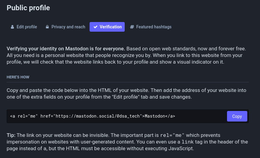Click the "Mastodon" anchor text in the code snippet
This screenshot has width=260, height=158.
click(155, 116)
